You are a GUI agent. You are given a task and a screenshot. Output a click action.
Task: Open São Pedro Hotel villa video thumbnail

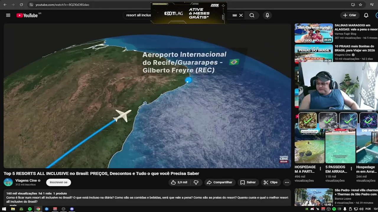tap(314, 197)
